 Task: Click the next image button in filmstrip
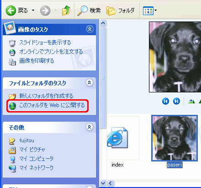click(176, 101)
